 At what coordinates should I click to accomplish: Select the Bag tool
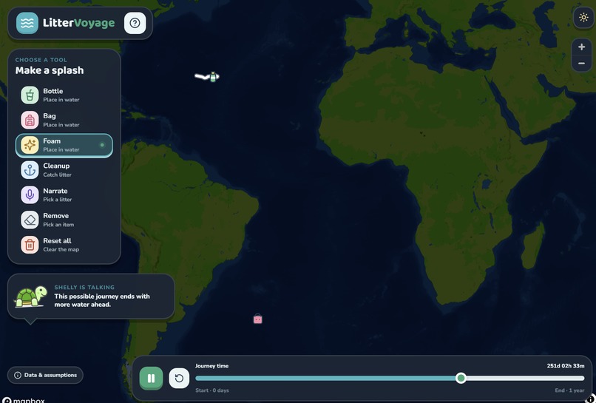(64, 120)
